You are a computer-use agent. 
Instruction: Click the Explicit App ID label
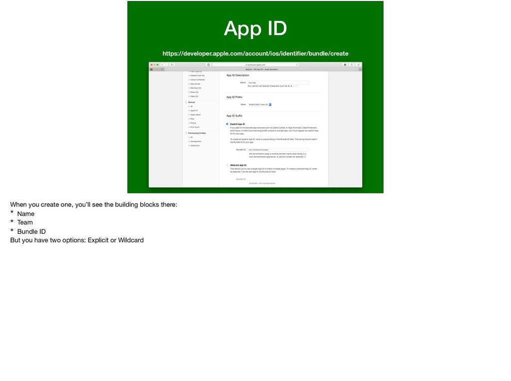(237, 124)
